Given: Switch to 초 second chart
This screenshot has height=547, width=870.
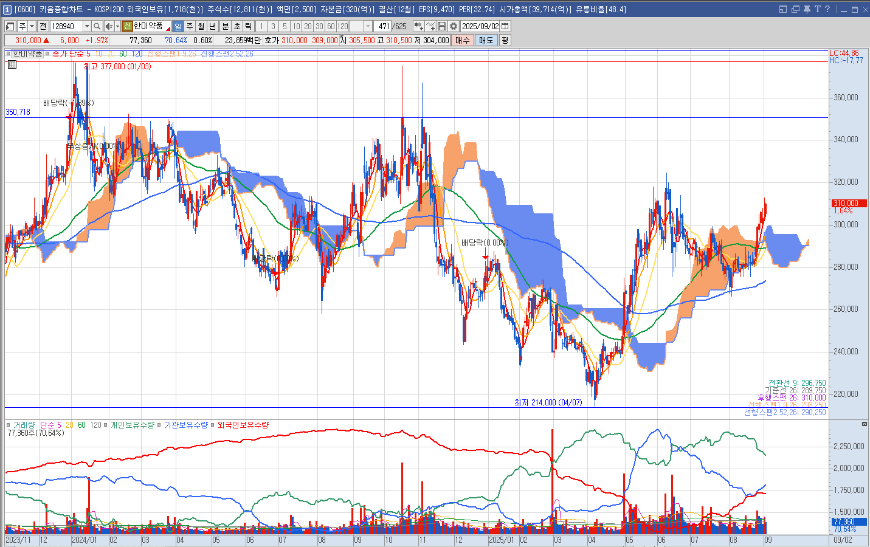Looking at the screenshot, I should coord(237,26).
